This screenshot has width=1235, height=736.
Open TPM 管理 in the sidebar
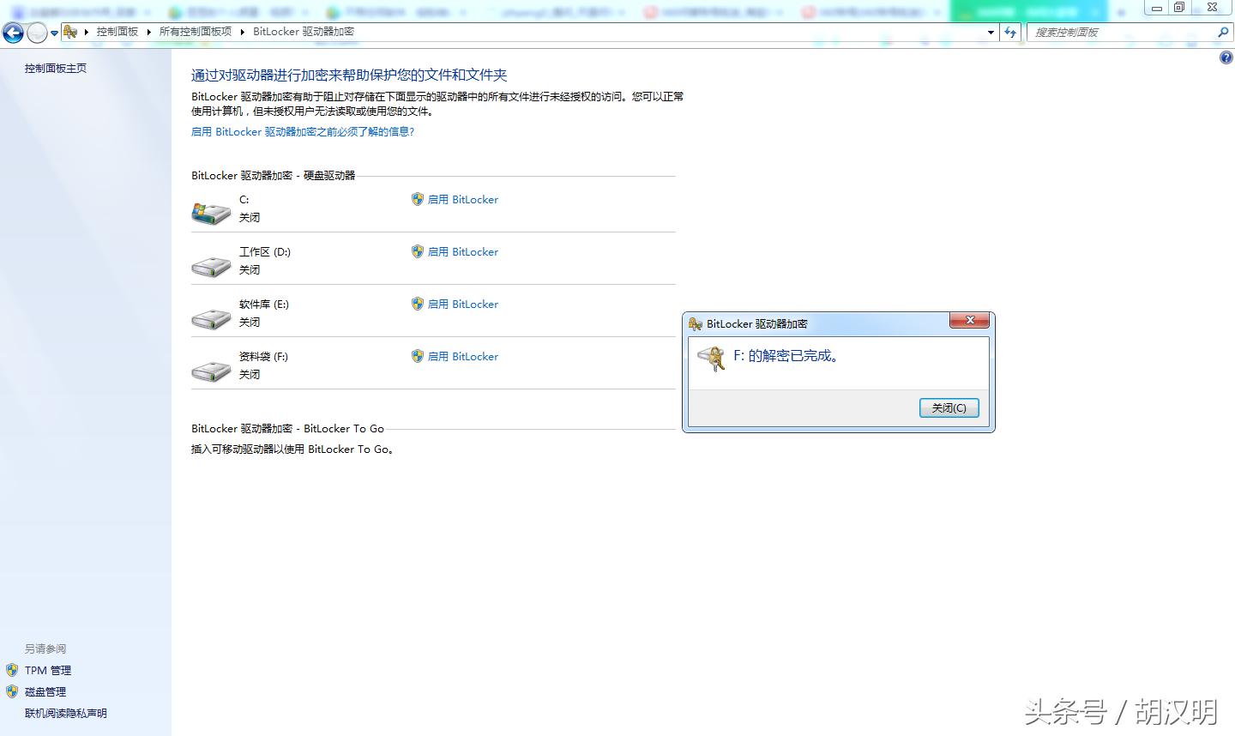coord(48,671)
